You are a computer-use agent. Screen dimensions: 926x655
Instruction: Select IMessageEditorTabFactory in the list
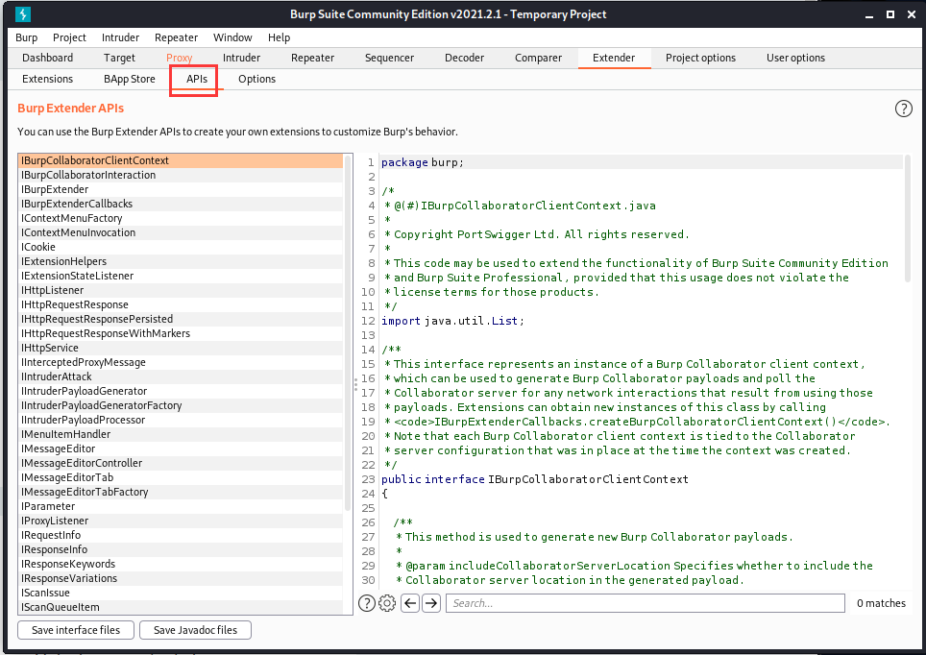(x=181, y=492)
